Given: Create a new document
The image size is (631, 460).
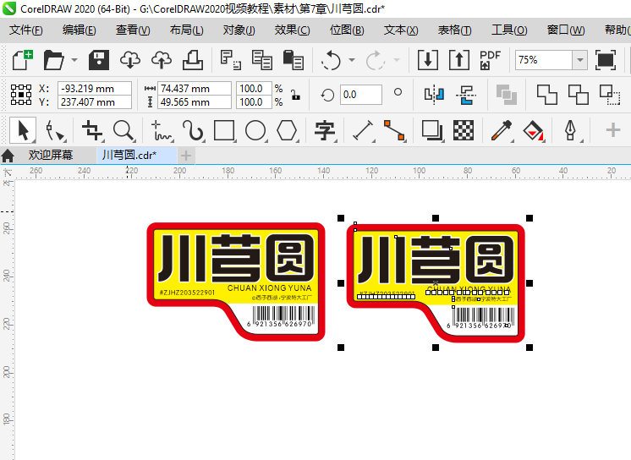Looking at the screenshot, I should pyautogui.click(x=23, y=60).
